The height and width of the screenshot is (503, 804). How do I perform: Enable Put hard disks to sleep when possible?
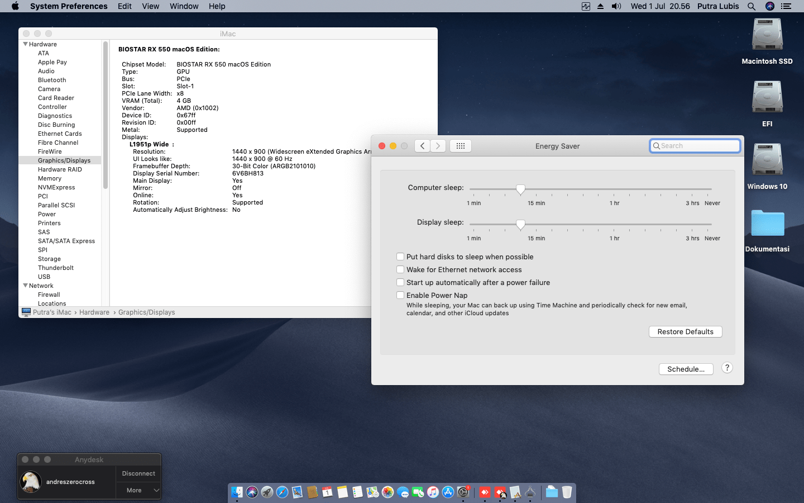[400, 257]
